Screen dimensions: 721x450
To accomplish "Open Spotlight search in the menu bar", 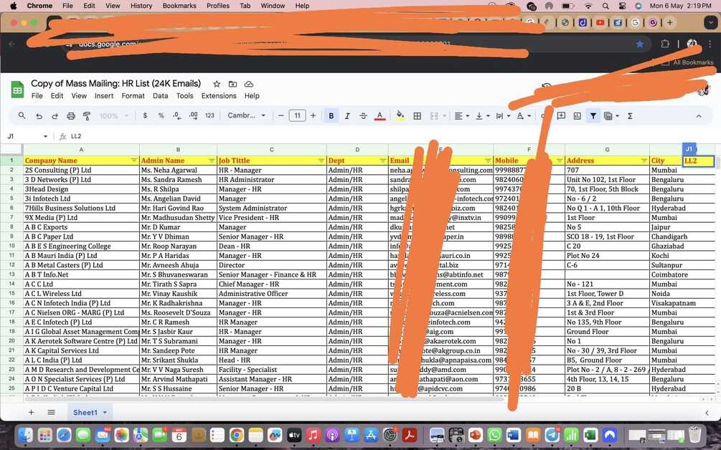I will [605, 6].
